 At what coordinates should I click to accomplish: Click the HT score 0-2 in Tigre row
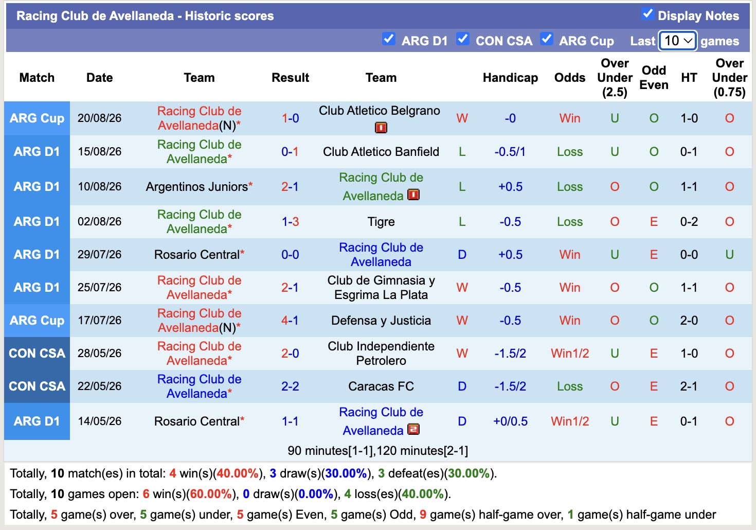(x=689, y=222)
